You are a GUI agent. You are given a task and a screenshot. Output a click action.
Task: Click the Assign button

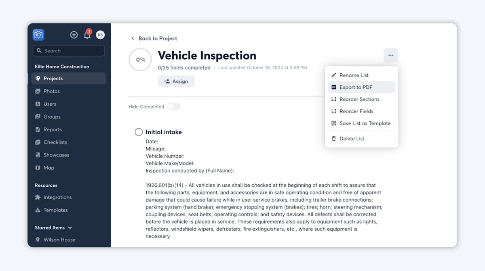[176, 81]
